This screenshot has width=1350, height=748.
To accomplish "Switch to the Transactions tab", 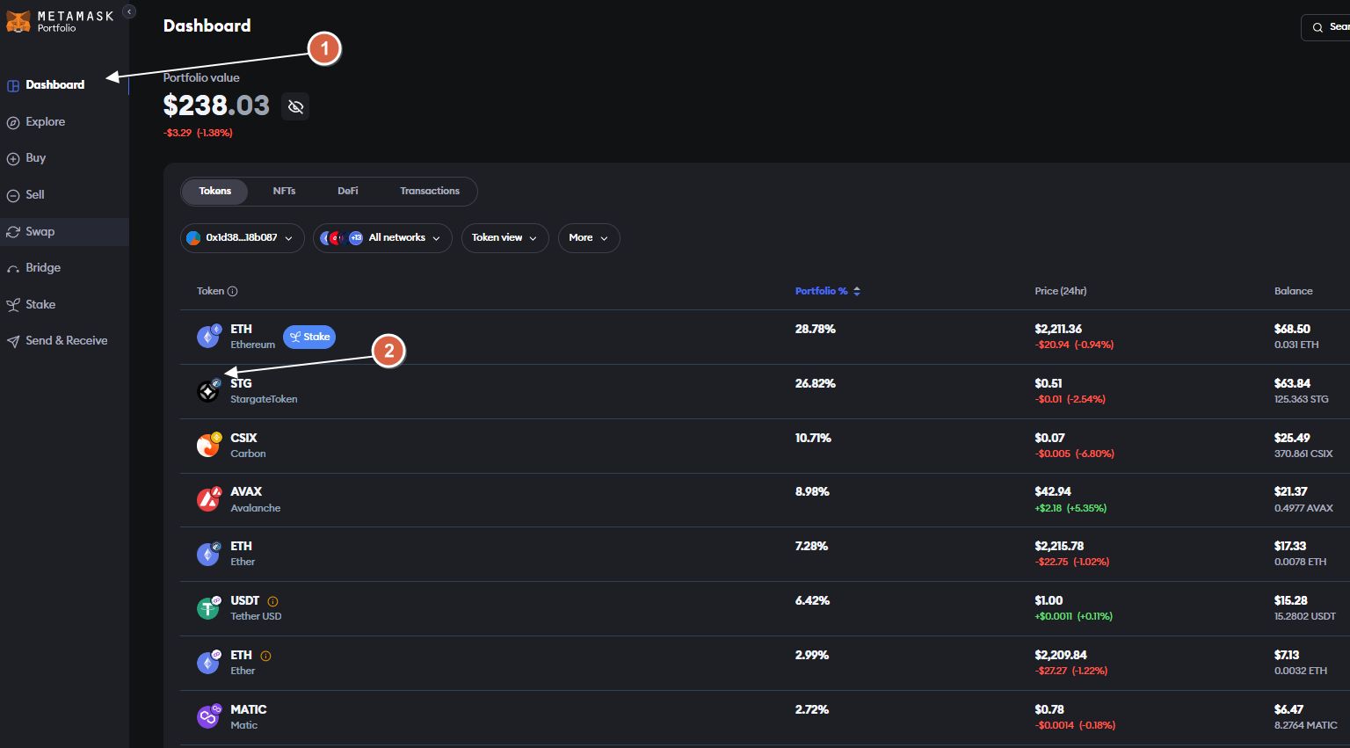I will (x=430, y=192).
